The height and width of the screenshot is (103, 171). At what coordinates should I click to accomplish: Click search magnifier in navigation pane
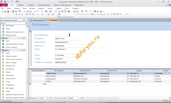point(27,23)
